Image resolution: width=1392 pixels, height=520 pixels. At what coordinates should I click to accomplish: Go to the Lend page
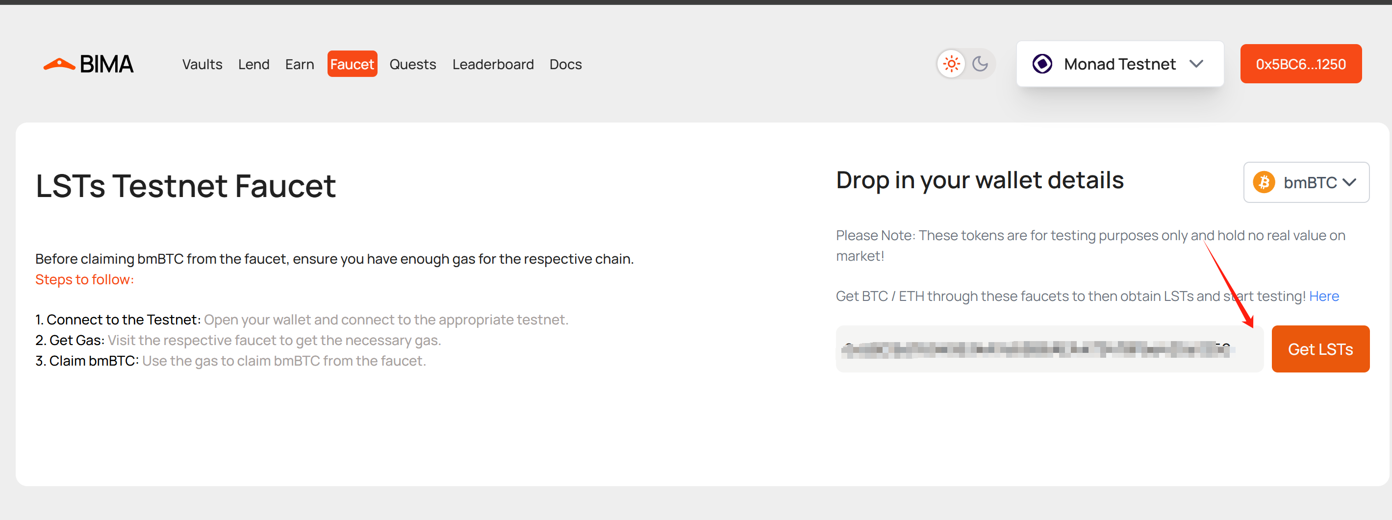[x=253, y=64]
